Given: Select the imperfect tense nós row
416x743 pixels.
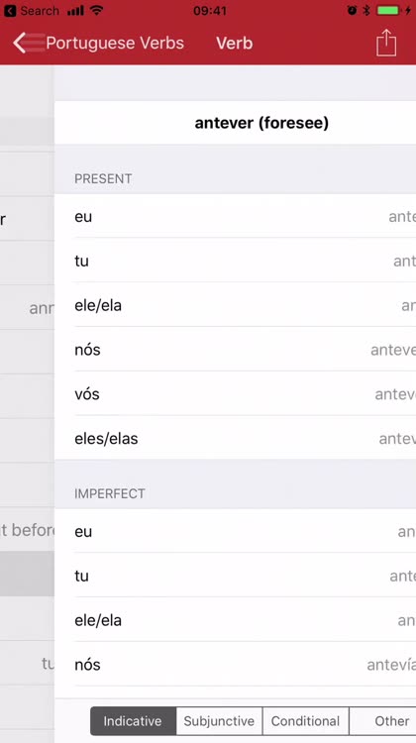Looking at the screenshot, I should tap(235, 665).
